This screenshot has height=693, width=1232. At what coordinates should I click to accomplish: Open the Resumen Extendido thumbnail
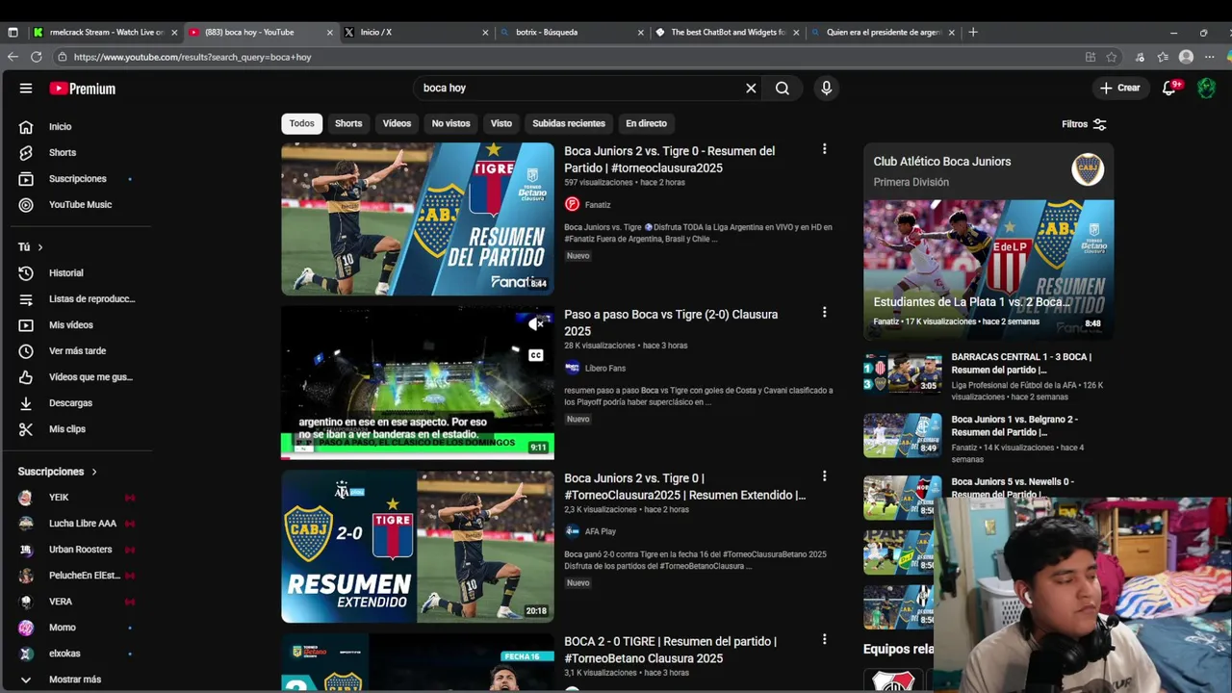click(418, 546)
